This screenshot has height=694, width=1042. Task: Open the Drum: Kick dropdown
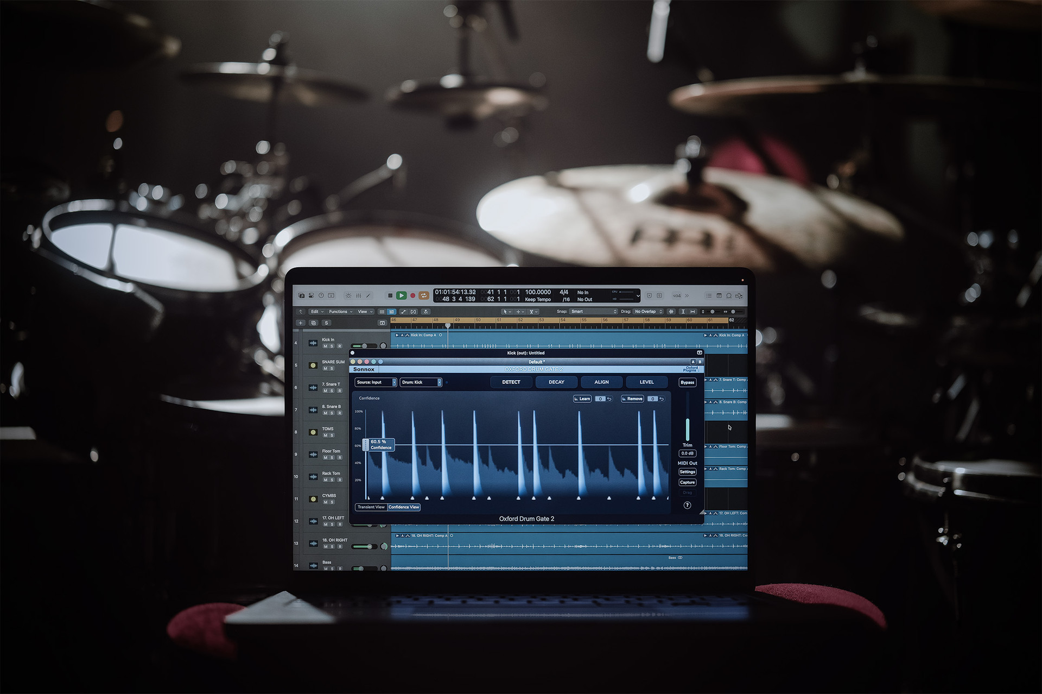421,382
